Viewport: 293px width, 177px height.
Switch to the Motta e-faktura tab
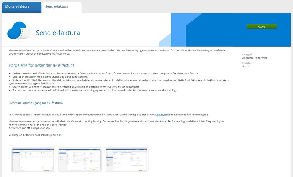pos(22,7)
